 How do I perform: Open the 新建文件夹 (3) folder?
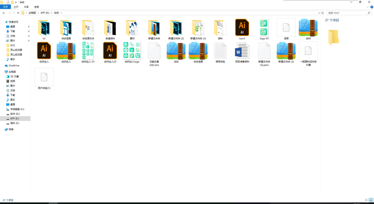coord(198,28)
